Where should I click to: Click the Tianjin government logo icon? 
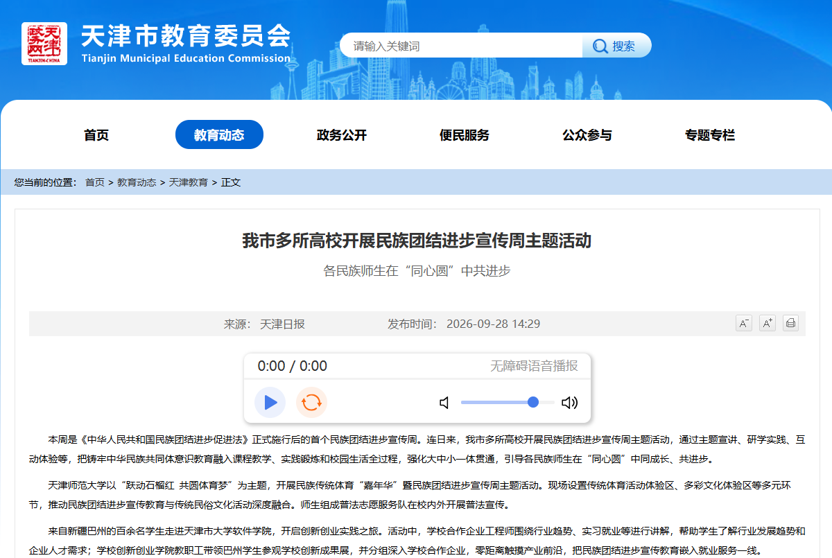click(x=44, y=44)
